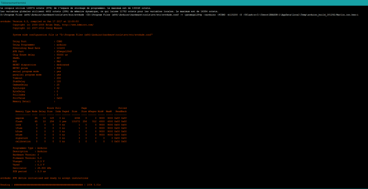Click the 'signature' memory row name
368x189 pixels.
pos(21,138)
